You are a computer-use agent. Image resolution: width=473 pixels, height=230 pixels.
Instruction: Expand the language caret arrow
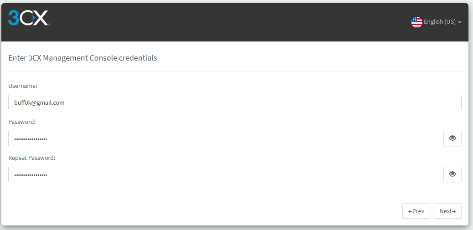click(460, 22)
